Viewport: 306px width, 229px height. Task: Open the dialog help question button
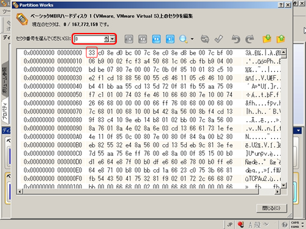pos(281,5)
